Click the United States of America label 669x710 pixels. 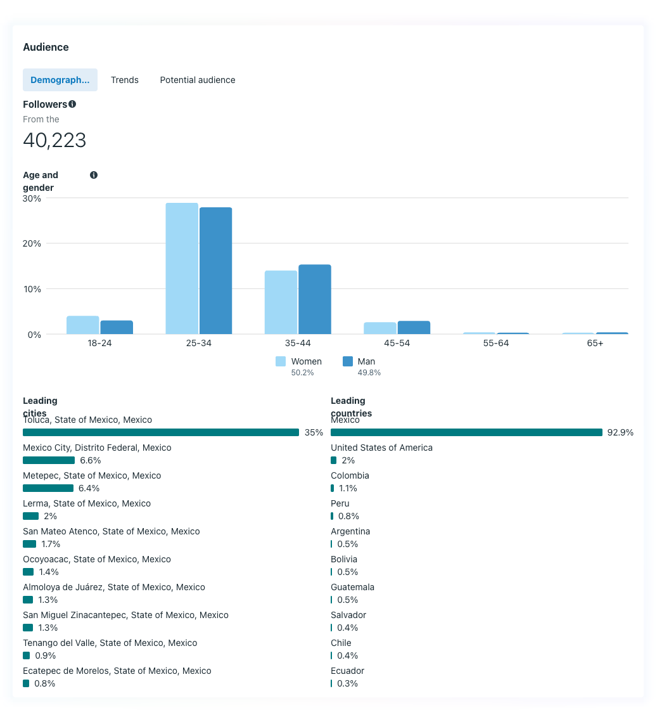coord(381,448)
